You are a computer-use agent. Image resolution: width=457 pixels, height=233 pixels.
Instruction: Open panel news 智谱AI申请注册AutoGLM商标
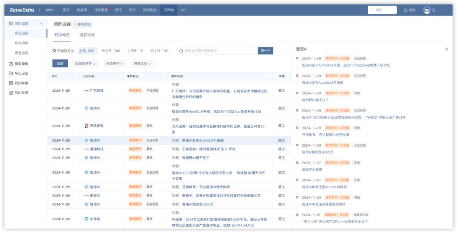point(325,186)
